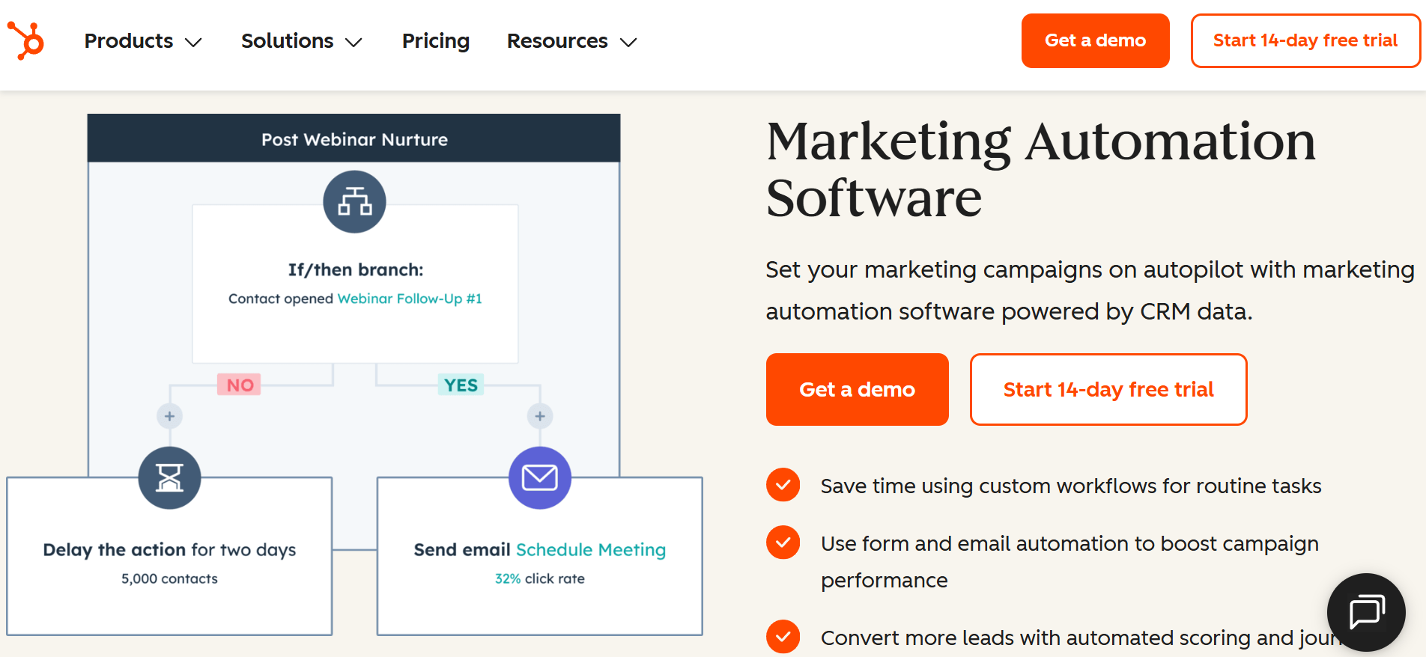Open the Send email envelope icon
The image size is (1426, 657).
point(540,477)
